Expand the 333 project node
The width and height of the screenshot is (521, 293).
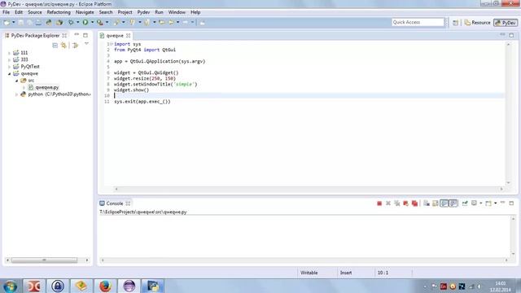tap(9, 59)
